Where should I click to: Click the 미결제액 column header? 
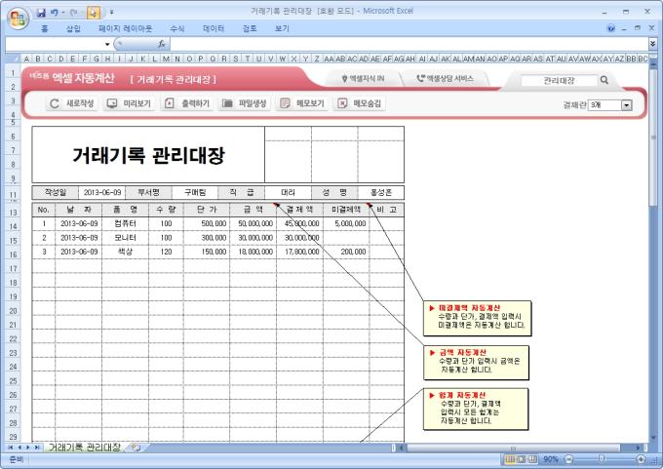(x=346, y=210)
